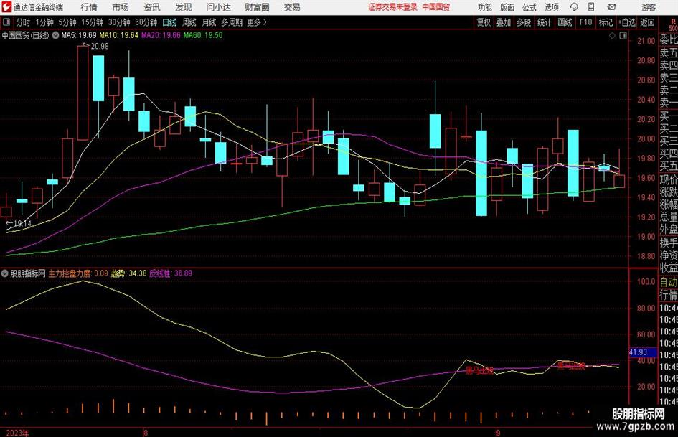This screenshot has height=437, width=678.
Task: Click the 证券交易未登录 login link
Action: coord(392,7)
